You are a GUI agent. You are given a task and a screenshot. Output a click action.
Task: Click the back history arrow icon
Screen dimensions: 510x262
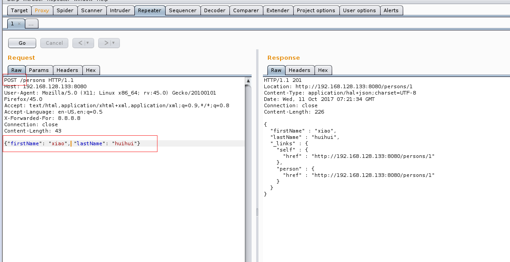coord(80,43)
